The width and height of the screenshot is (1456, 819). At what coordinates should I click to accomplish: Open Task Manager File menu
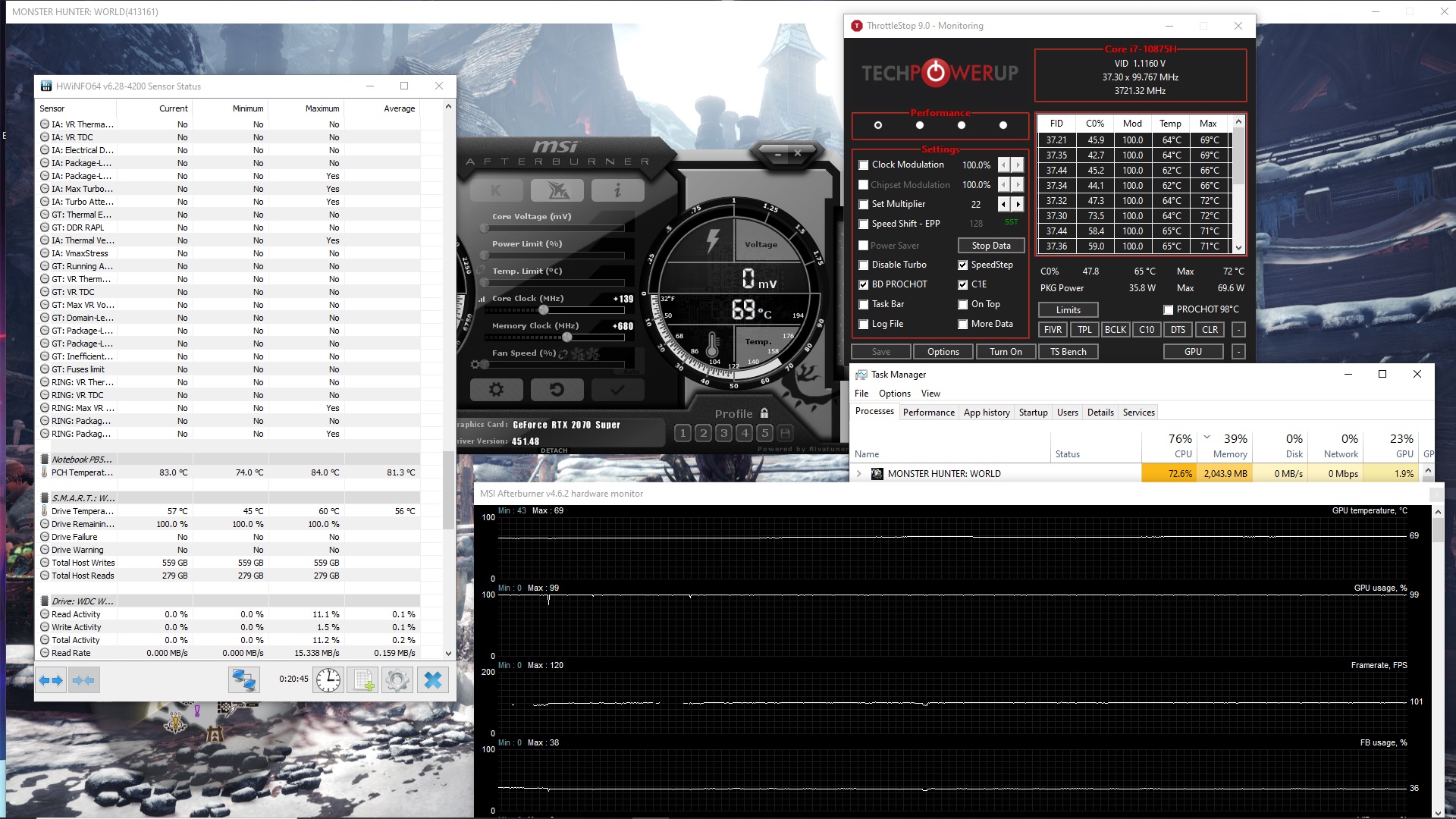(x=861, y=394)
